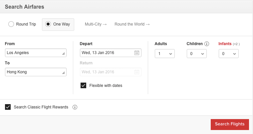Image resolution: width=253 pixels, height=134 pixels.
Task: Click the Depart date field
Action: pyautogui.click(x=111, y=53)
